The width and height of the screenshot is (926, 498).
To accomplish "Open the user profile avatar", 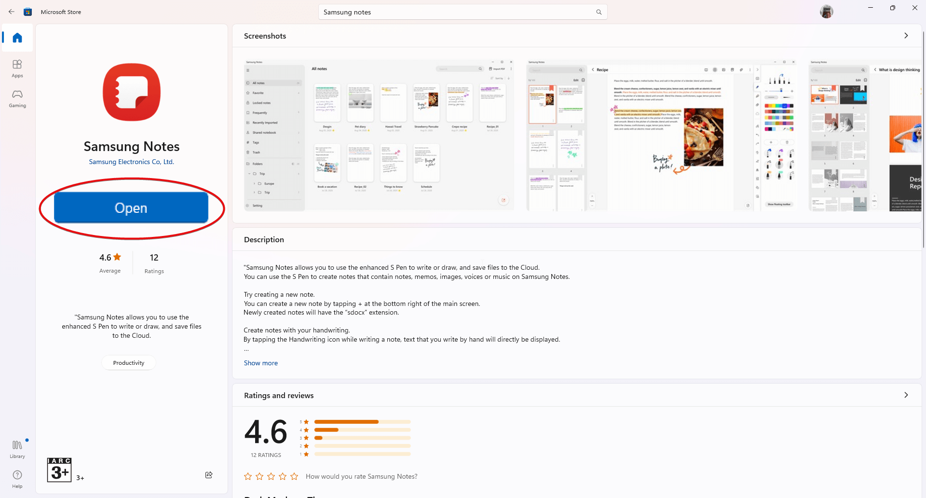I will [x=826, y=12].
